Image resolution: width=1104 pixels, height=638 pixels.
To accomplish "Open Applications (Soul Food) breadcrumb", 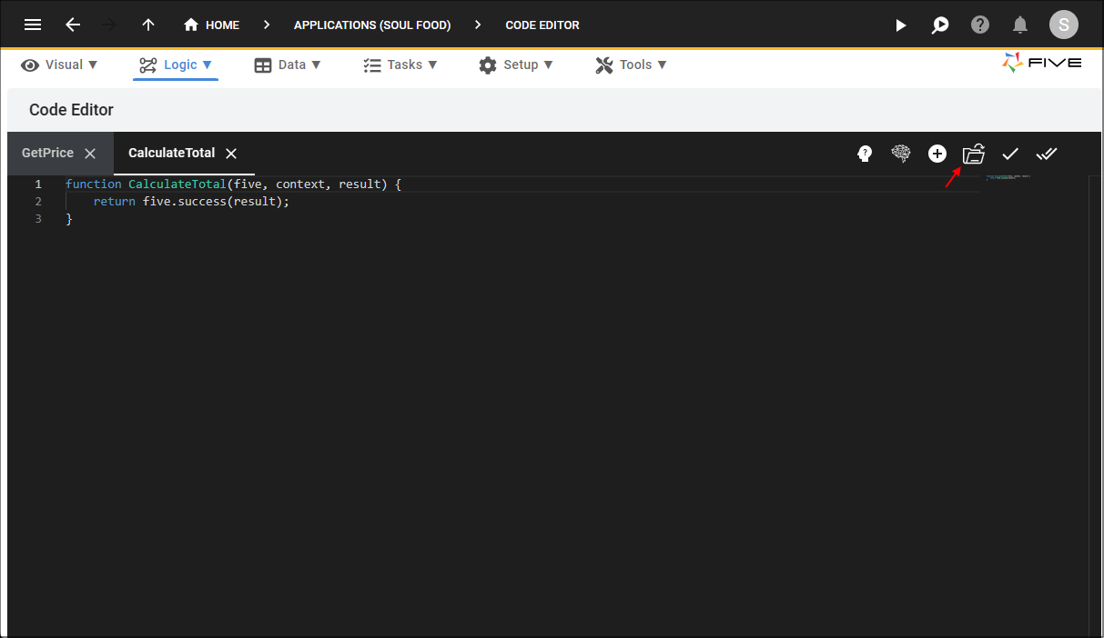I will click(372, 25).
